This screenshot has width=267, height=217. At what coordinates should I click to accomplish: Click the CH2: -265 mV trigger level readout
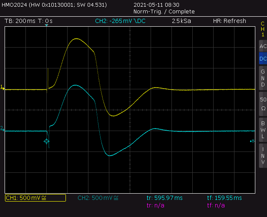(120, 21)
